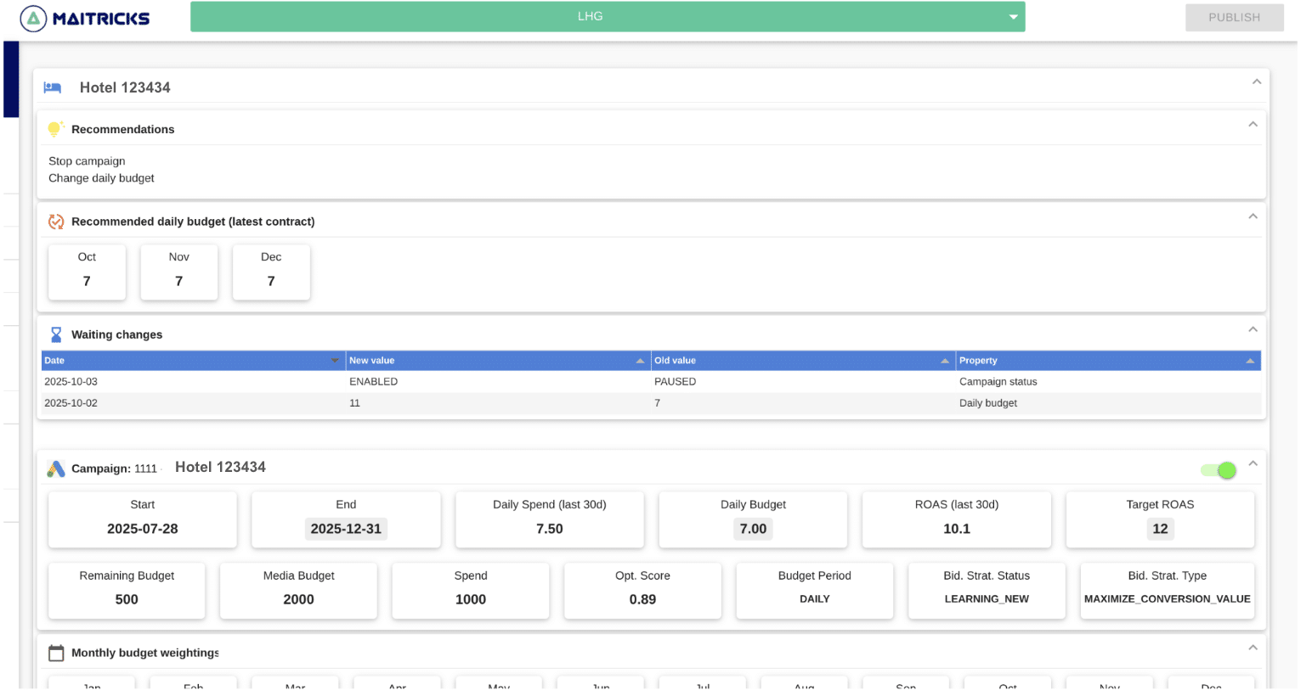Click the hotel bed icon
Screen dimensions: 1312x696
pyautogui.click(x=53, y=87)
